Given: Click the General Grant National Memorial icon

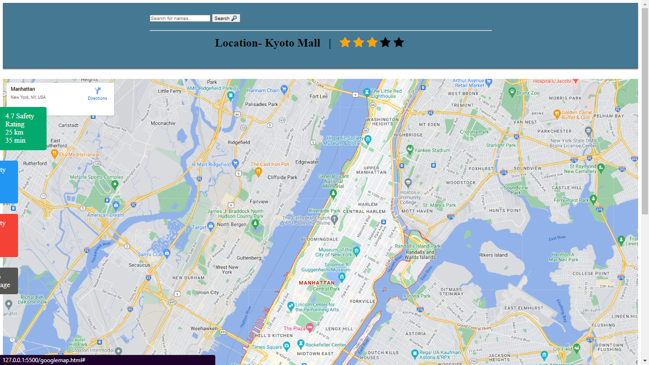Looking at the screenshot, I should click(333, 193).
